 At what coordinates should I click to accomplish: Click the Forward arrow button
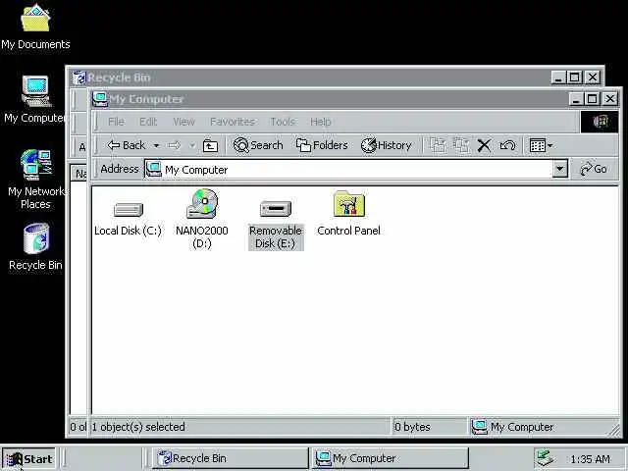[175, 145]
